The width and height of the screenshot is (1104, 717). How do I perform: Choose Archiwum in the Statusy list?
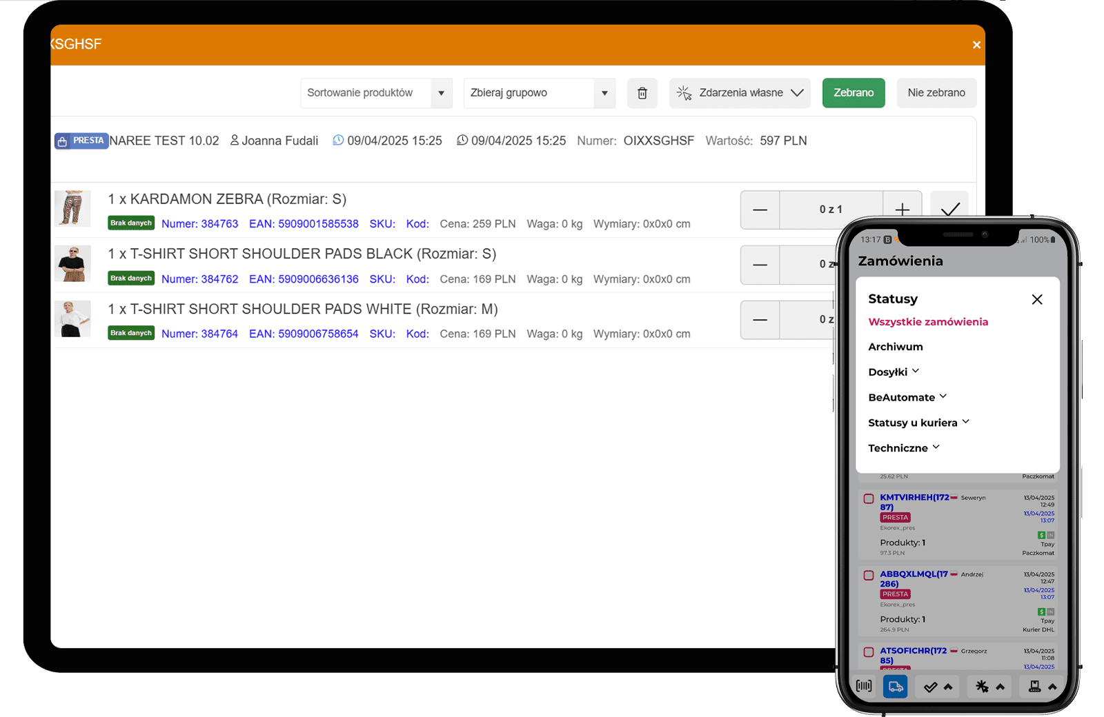(895, 347)
